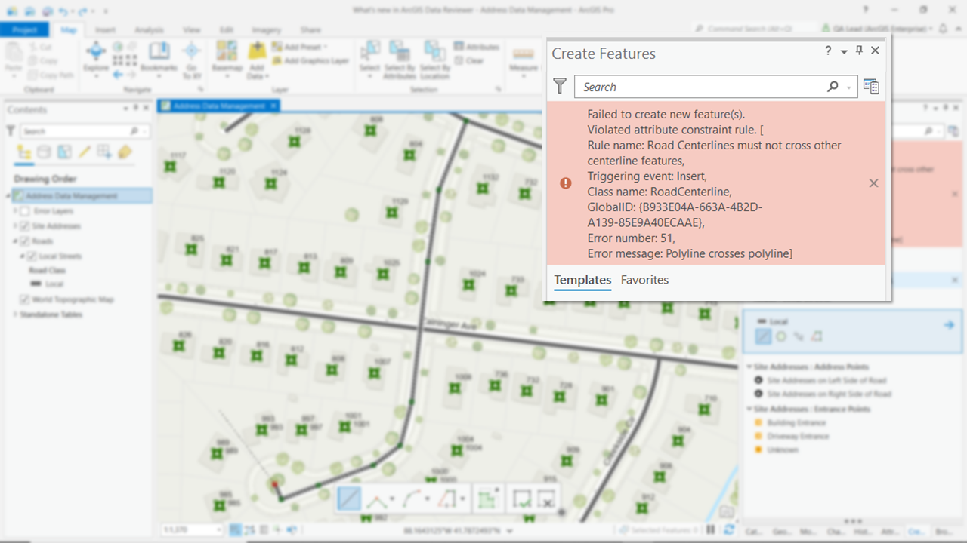The width and height of the screenshot is (967, 543).
Task: Click the refresh map icon in the status bar
Action: [x=728, y=530]
